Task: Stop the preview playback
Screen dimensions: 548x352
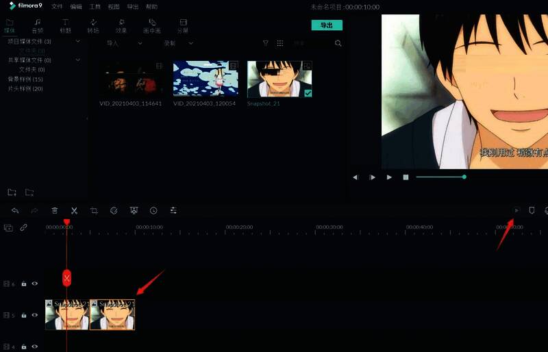Action: click(x=406, y=177)
